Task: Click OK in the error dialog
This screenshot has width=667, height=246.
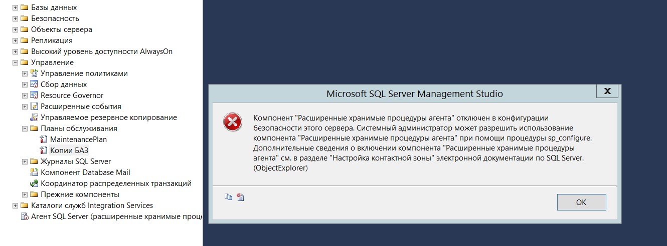Action: pos(581,202)
